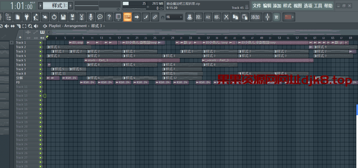Open the 线 snap mode dropdown
This screenshot has height=168, width=358.
pos(174,17)
